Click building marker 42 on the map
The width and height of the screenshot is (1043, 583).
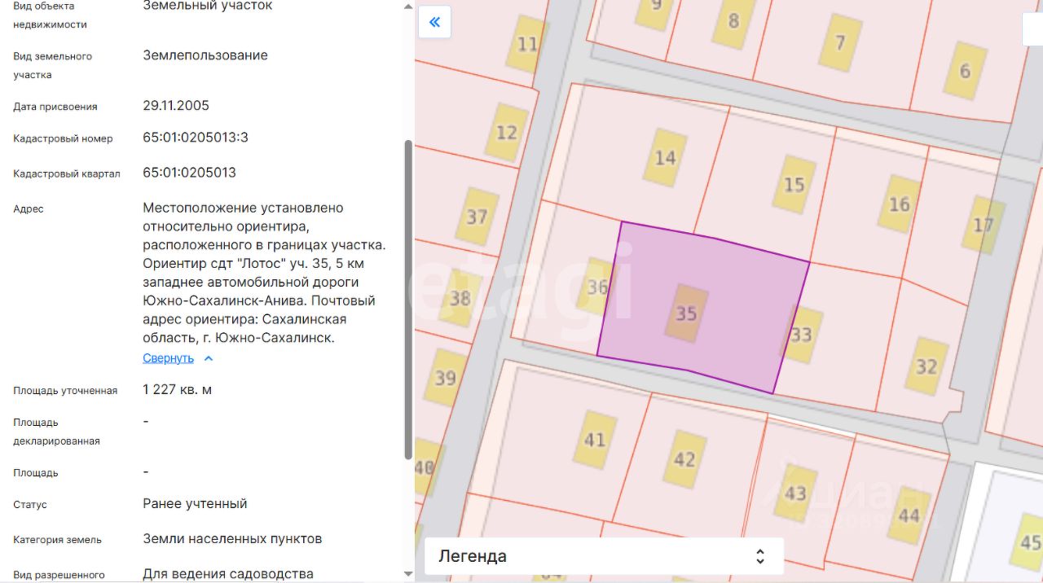click(x=684, y=459)
